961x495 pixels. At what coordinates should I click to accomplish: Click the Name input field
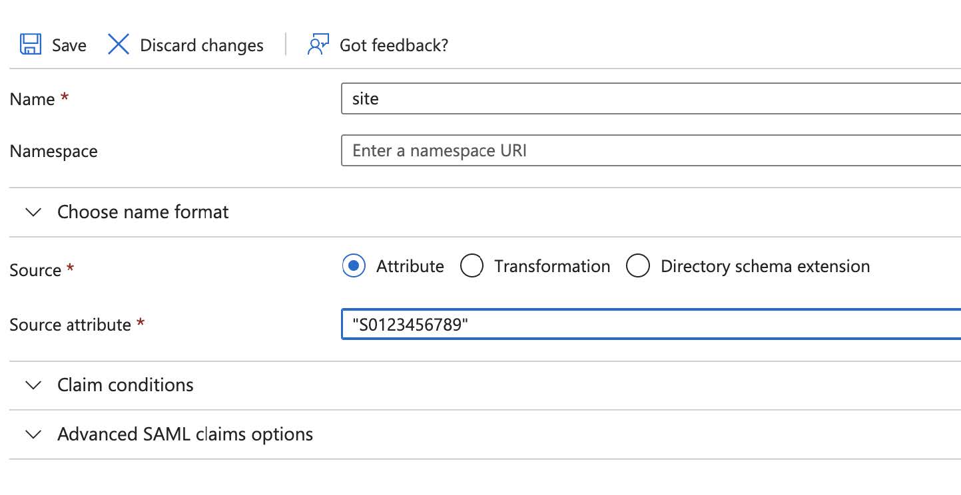pos(650,98)
